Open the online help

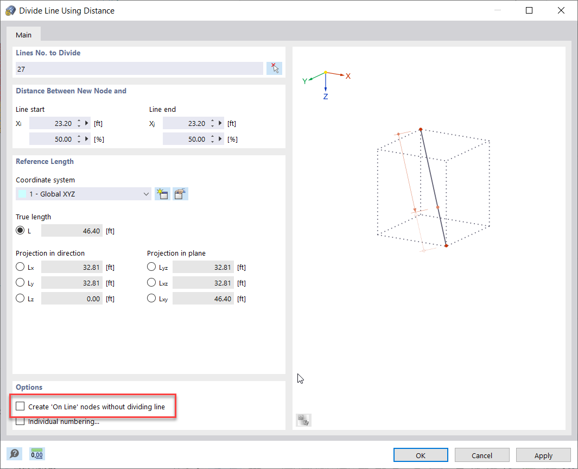coord(15,453)
